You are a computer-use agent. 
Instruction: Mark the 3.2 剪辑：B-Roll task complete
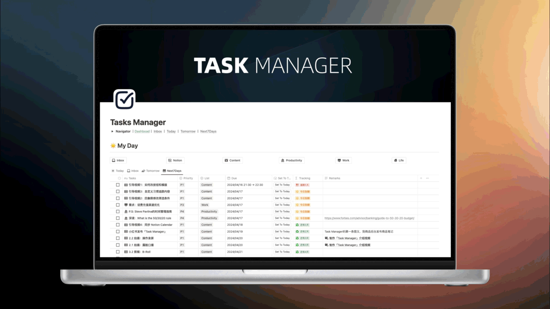(117, 251)
